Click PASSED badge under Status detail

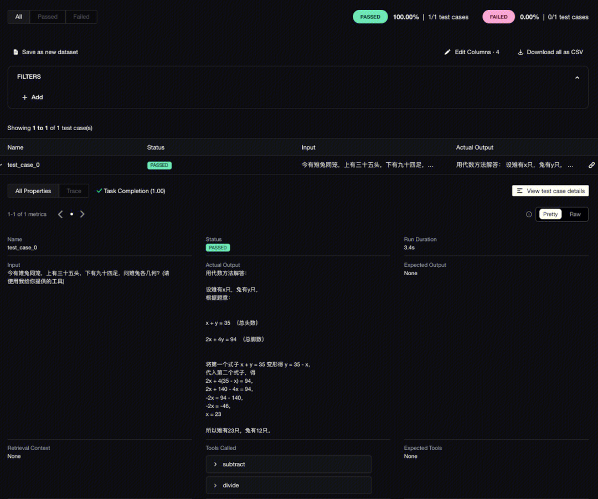pyautogui.click(x=218, y=248)
